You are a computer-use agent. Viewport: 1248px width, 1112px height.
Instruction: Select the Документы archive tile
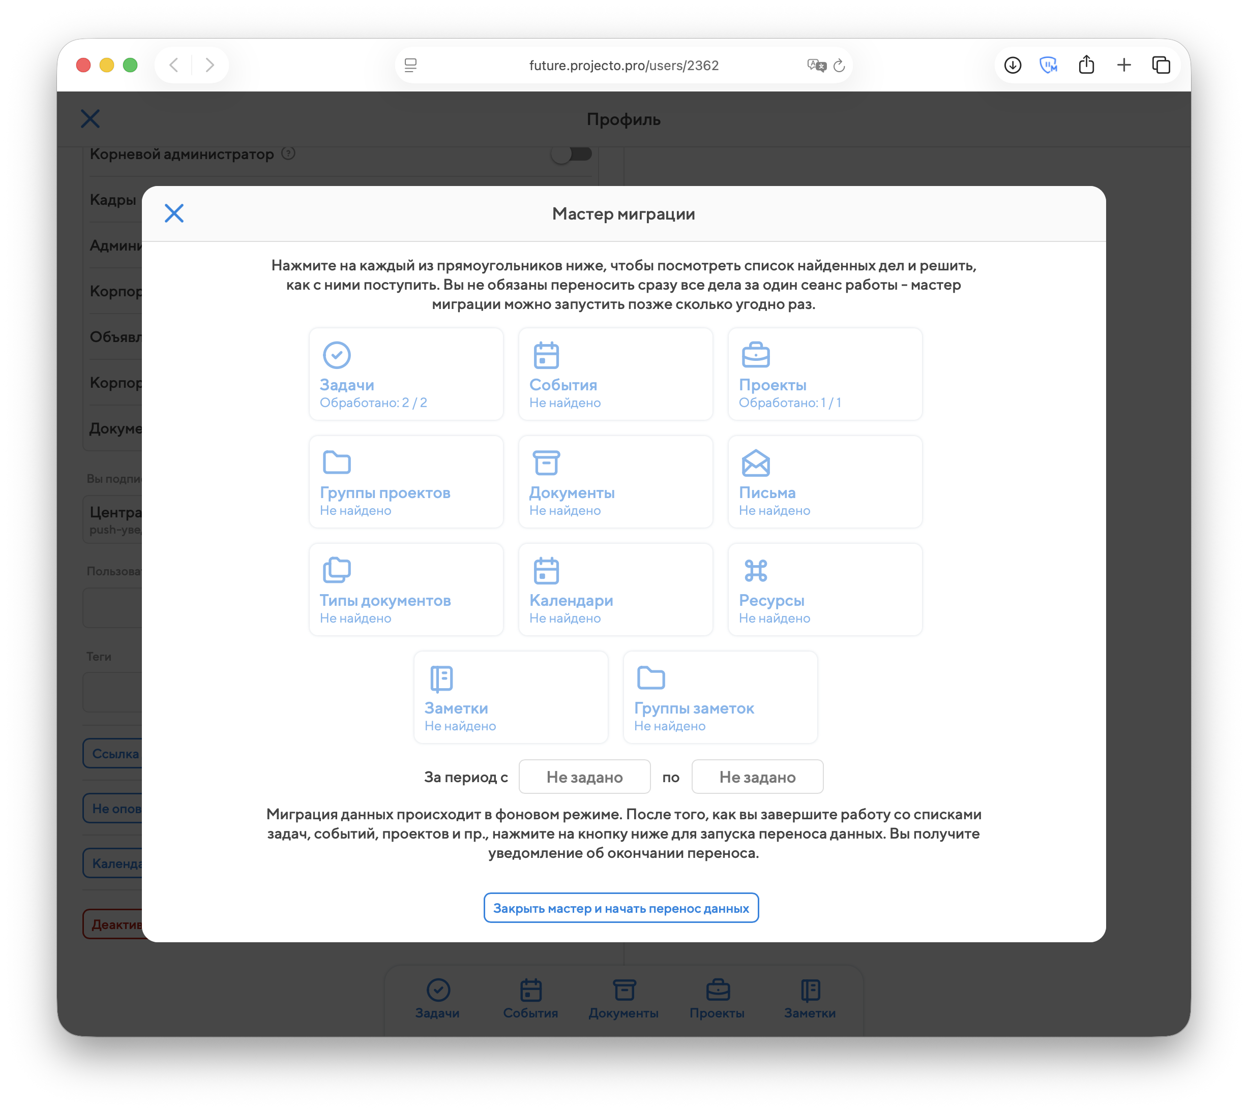pyautogui.click(x=615, y=481)
